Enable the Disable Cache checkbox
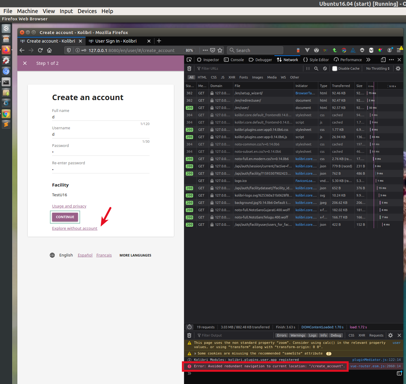This screenshot has width=406, height=384. tap(334, 68)
